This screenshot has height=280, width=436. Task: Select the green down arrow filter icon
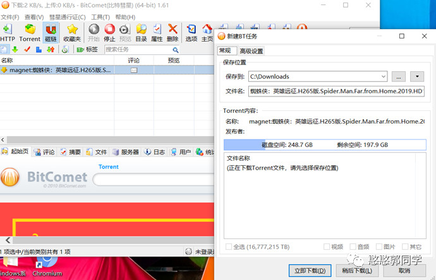pyautogui.click(x=15, y=50)
